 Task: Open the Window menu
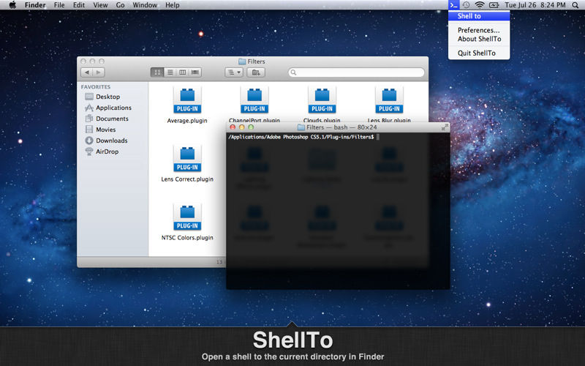pyautogui.click(x=145, y=5)
